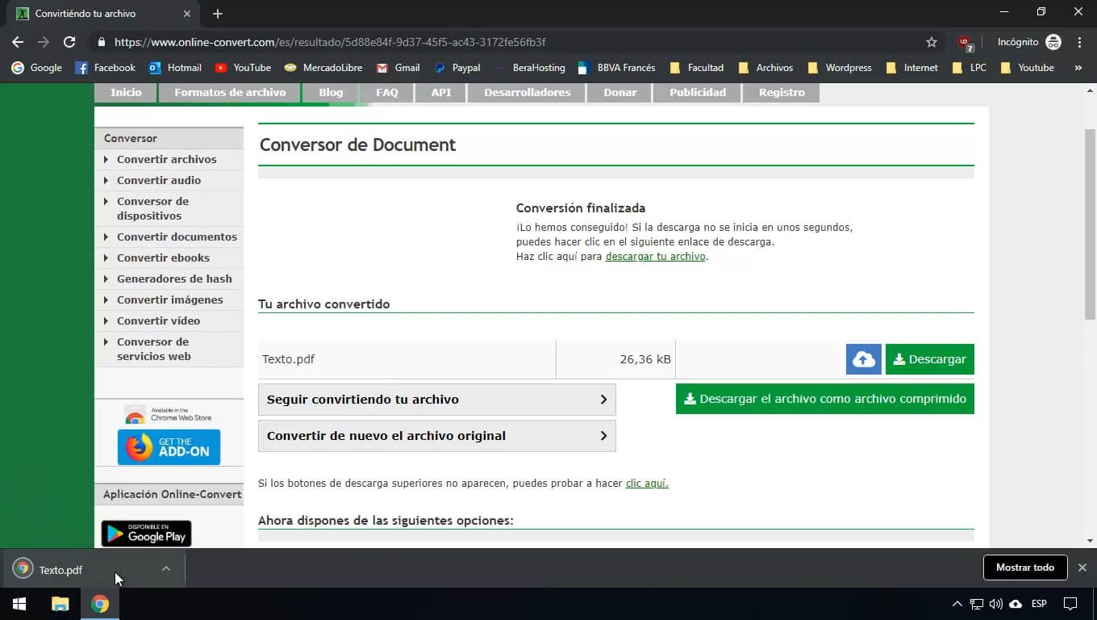Click the clic aquí link
The width and height of the screenshot is (1097, 620).
pyautogui.click(x=647, y=484)
